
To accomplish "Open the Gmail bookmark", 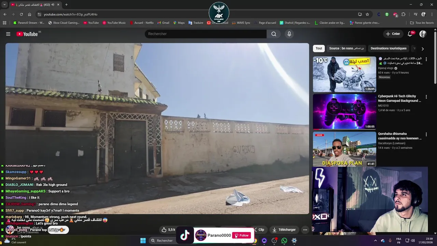I will pos(163,23).
